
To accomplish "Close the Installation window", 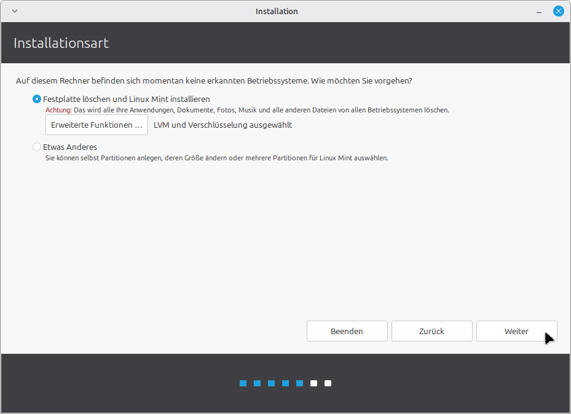I will tap(558, 11).
